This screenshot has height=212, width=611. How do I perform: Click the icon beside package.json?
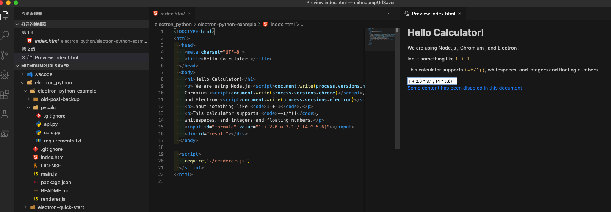36,182
